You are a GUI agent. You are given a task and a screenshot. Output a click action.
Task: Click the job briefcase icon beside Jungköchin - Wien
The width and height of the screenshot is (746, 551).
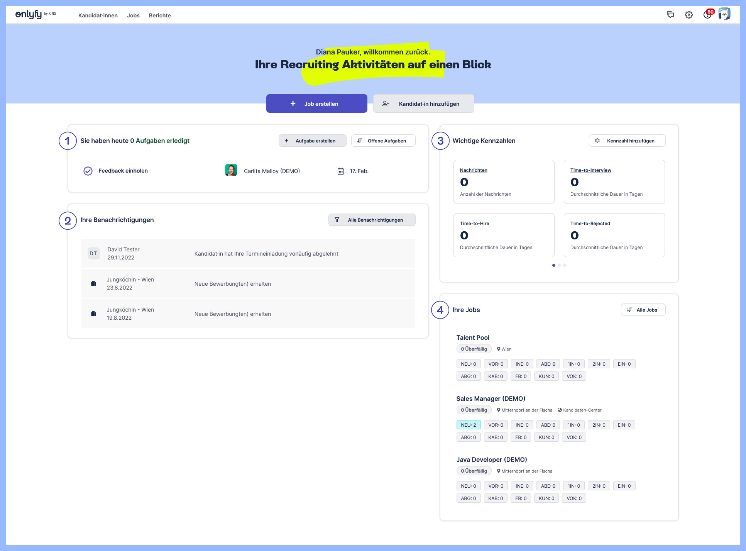coord(93,283)
